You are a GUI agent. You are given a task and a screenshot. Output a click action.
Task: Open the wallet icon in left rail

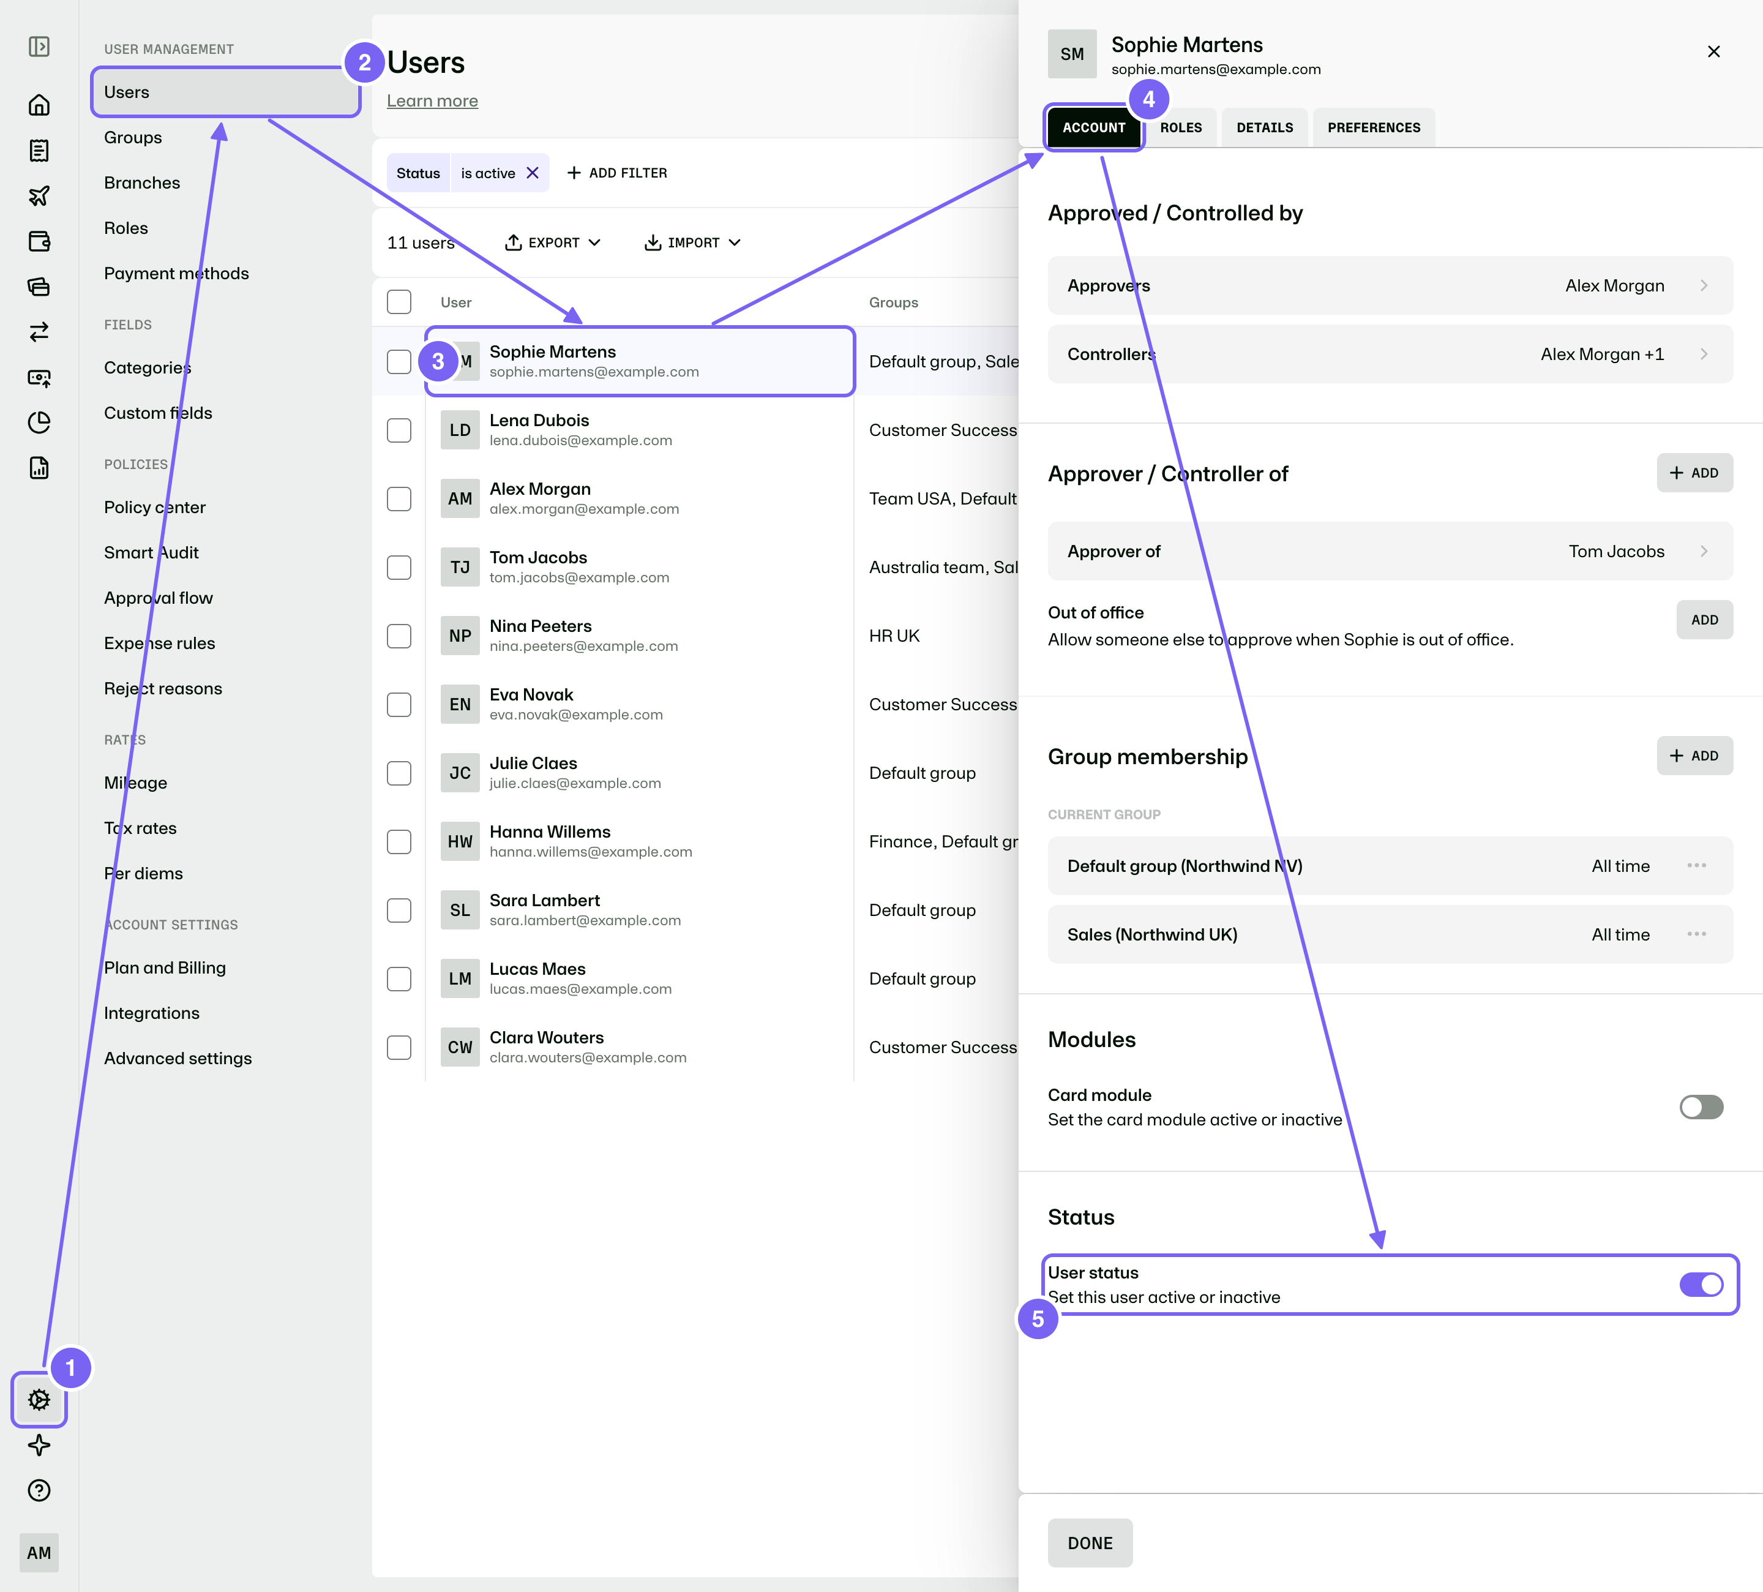39,241
